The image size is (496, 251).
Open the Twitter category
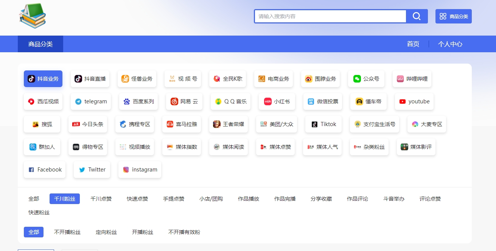92,170
